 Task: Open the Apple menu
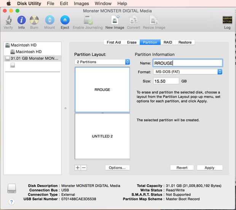tap(9, 3)
